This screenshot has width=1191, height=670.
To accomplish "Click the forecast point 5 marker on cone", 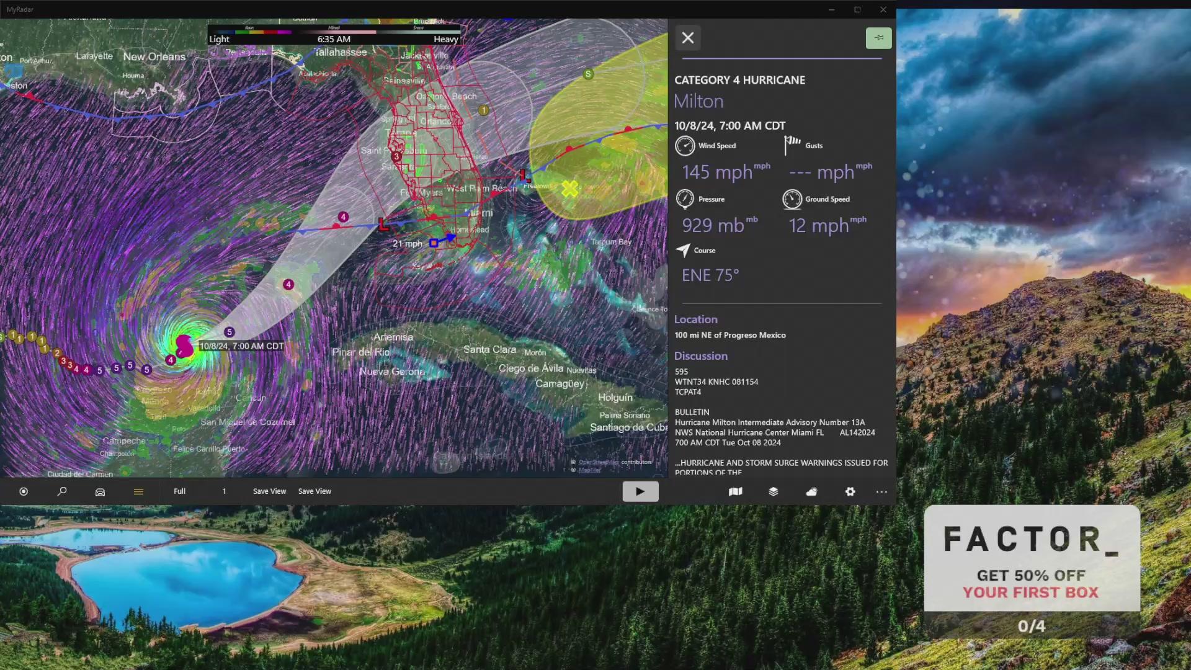I will click(x=230, y=332).
